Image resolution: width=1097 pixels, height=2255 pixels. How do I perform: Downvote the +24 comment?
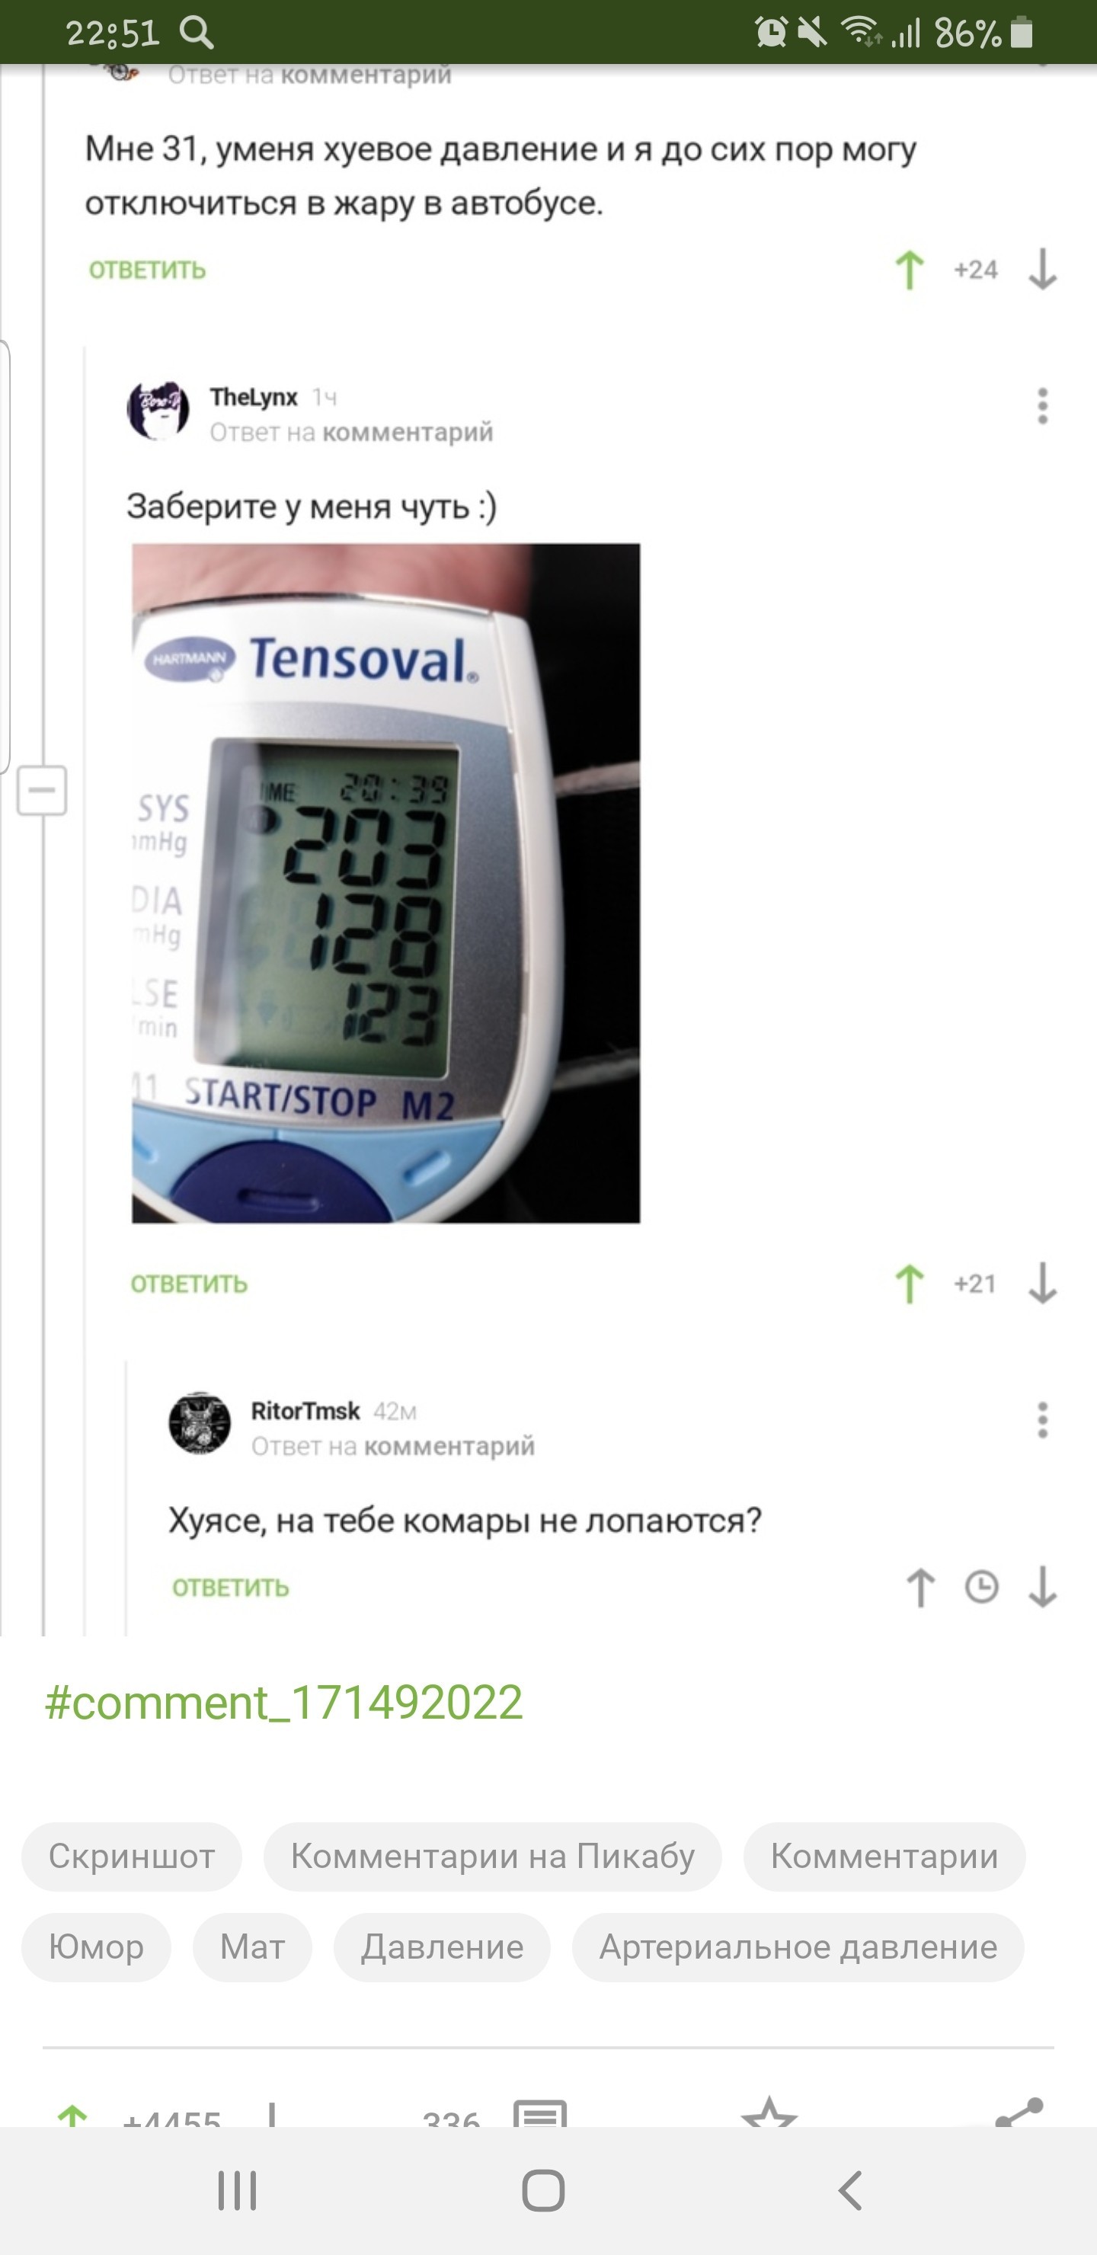[1042, 270]
